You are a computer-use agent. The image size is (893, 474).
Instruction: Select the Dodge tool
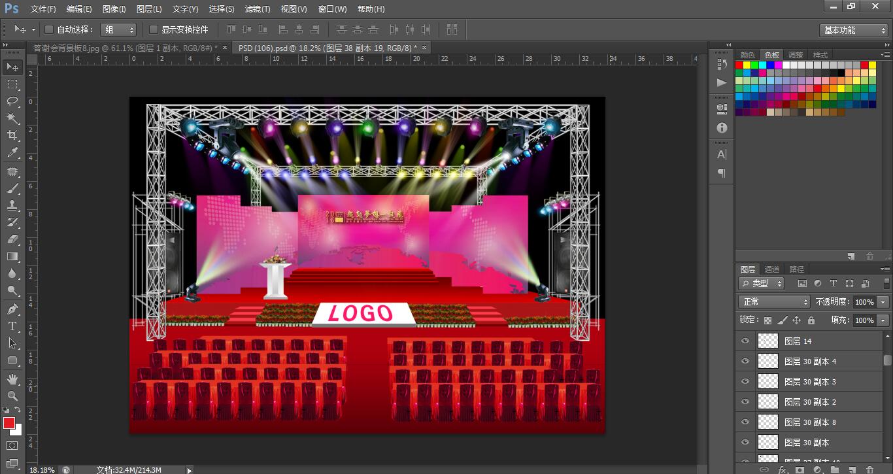(12, 290)
